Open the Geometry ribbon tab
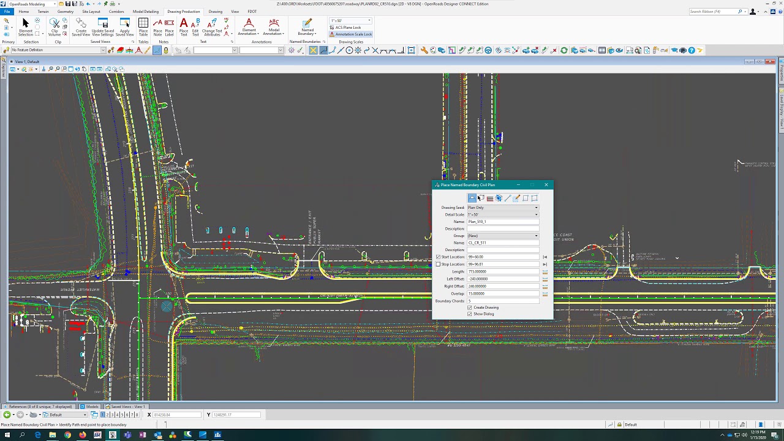This screenshot has height=441, width=784. pyautogui.click(x=66, y=12)
